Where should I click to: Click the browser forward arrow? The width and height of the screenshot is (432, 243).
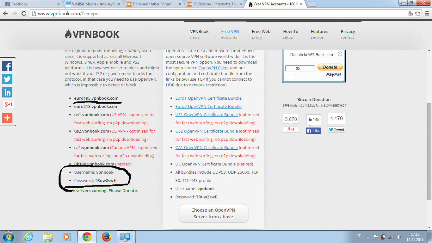[x=15, y=14]
